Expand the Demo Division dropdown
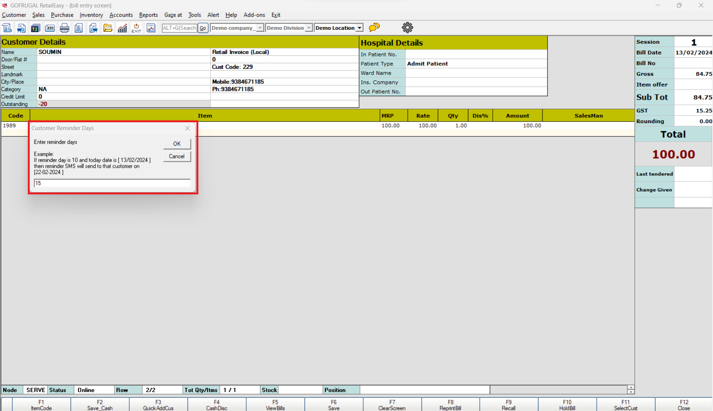 309,28
